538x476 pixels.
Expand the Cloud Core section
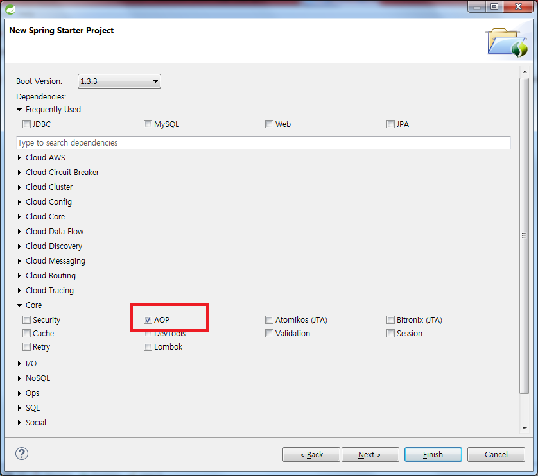click(19, 217)
